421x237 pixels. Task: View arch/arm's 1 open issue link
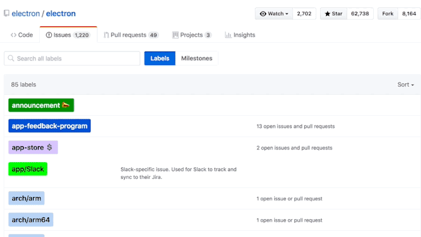(x=289, y=198)
